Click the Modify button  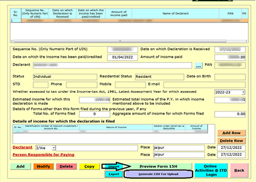(x=43, y=166)
